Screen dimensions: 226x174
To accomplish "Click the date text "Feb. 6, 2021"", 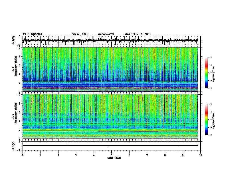I will click(80, 34).
